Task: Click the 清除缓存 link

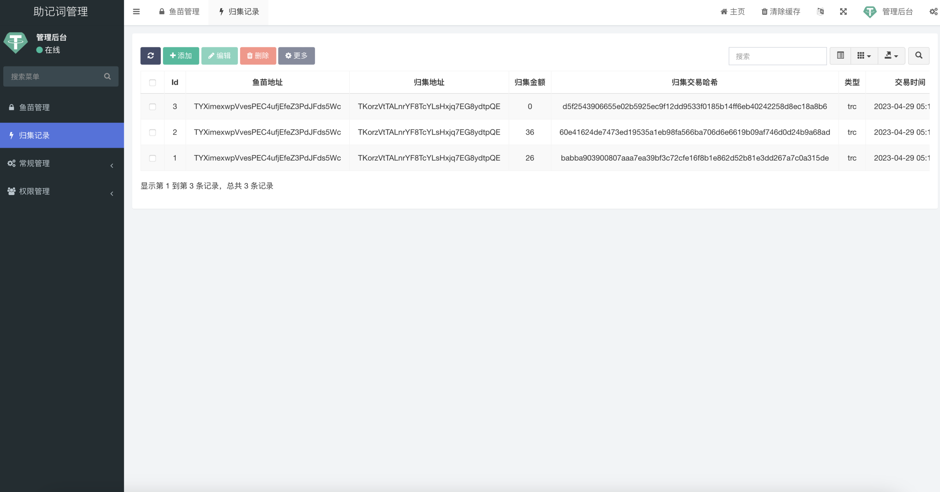Action: (x=781, y=12)
